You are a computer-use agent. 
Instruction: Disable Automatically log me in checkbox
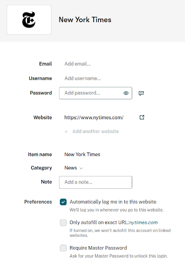coord(63,202)
